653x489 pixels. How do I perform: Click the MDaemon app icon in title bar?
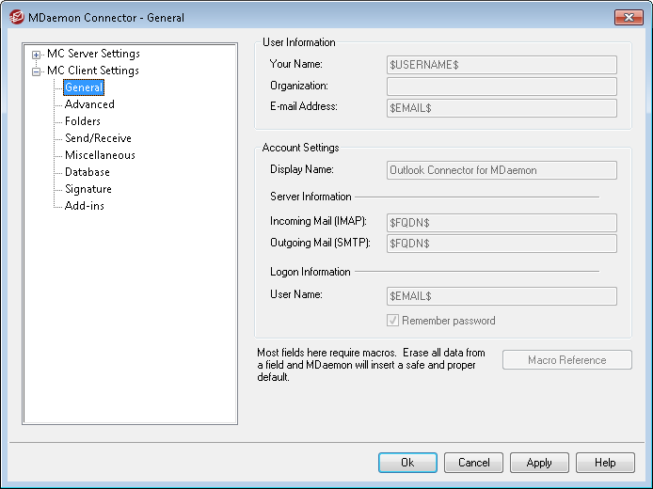pos(16,17)
